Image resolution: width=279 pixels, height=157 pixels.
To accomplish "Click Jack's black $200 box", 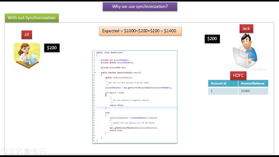I will coord(212,39).
